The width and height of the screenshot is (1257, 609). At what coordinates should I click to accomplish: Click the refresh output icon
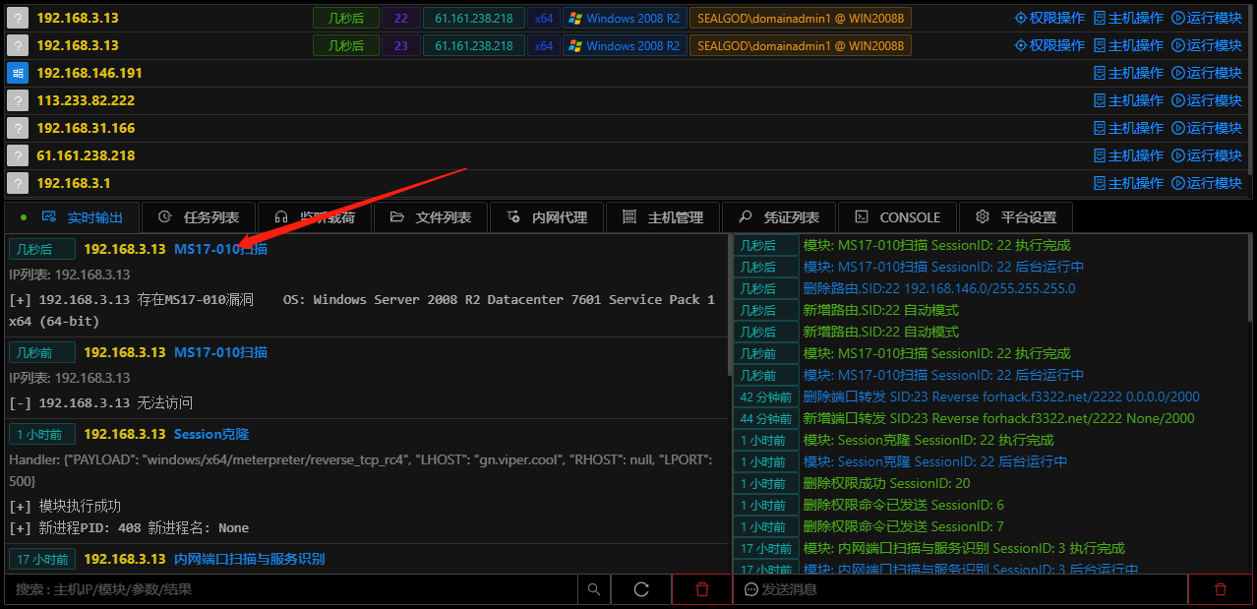click(641, 589)
